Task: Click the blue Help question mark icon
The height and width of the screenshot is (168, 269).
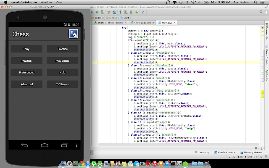Action: (x=143, y=12)
